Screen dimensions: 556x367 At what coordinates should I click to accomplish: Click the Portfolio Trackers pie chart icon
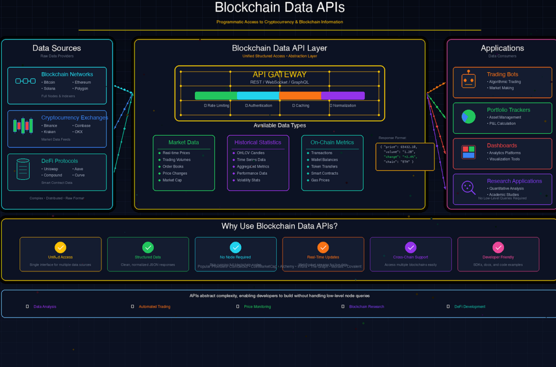pos(469,117)
